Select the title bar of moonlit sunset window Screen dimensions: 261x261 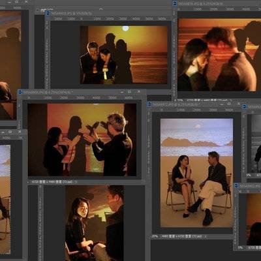(x=109, y=13)
